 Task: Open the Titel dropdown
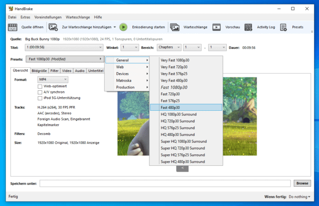point(64,47)
